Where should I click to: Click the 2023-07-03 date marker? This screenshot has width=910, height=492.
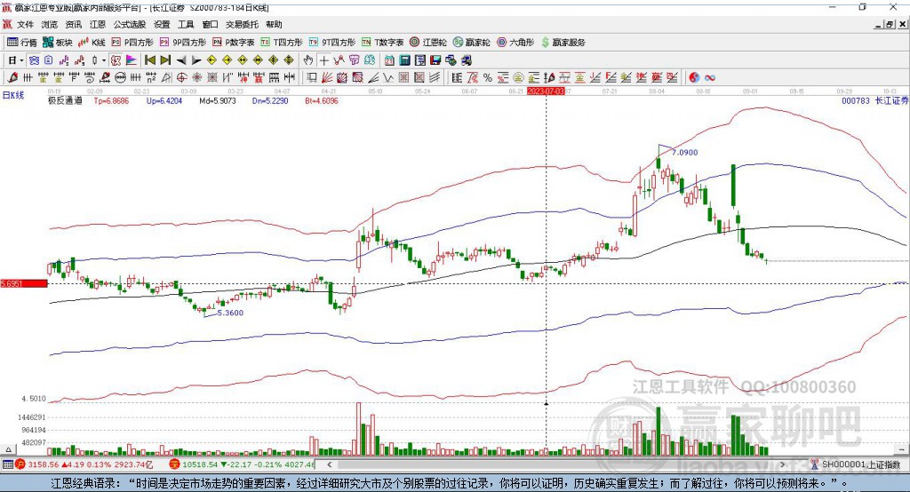(546, 91)
